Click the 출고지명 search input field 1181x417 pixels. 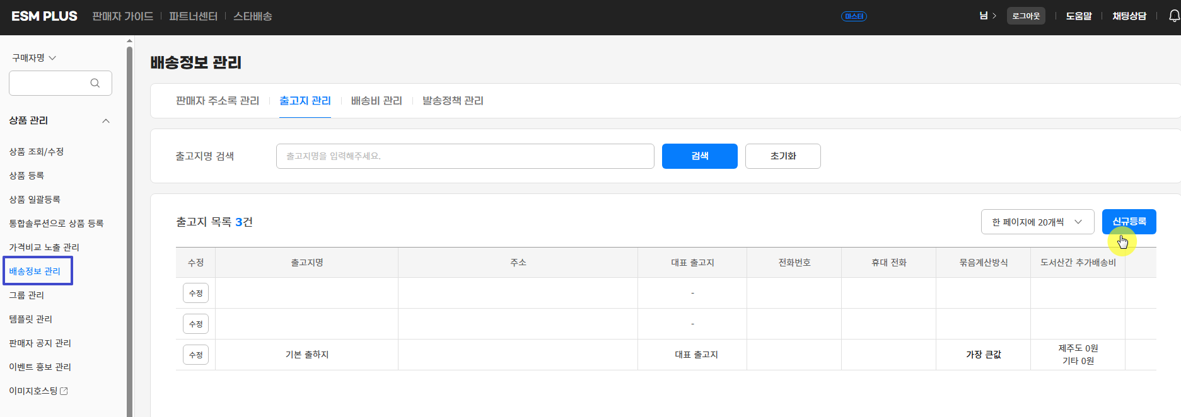click(x=465, y=156)
